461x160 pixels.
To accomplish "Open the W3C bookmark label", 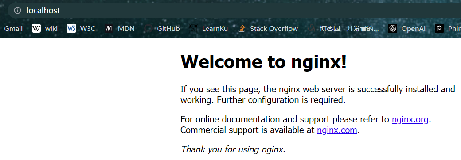I will [x=88, y=28].
